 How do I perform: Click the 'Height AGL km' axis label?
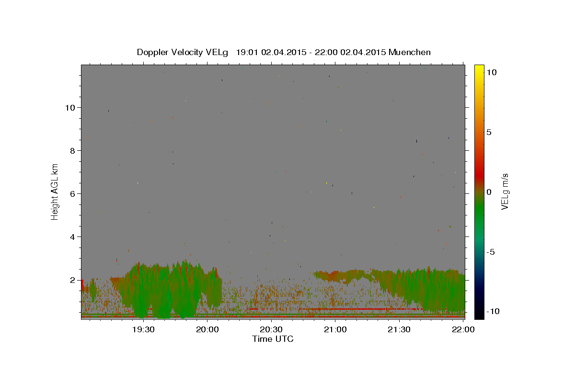click(x=55, y=191)
